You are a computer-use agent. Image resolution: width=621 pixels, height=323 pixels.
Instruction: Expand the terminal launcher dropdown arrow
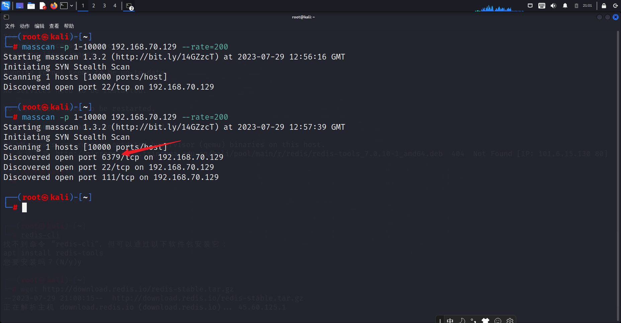[x=71, y=6]
